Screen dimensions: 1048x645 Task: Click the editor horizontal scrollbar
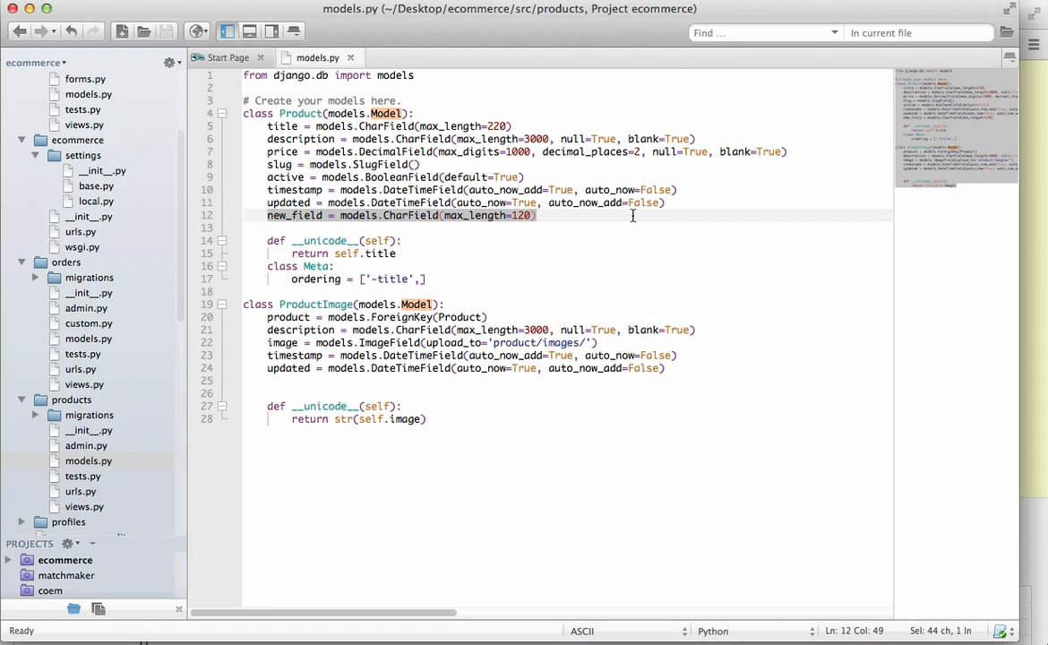coord(323,613)
